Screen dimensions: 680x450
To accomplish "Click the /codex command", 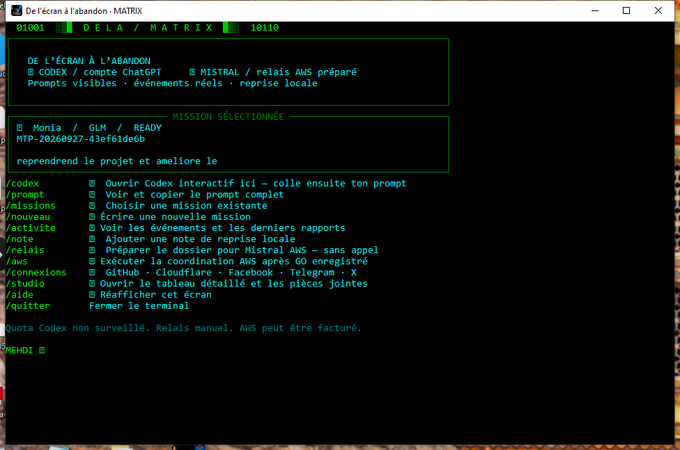I will [x=22, y=183].
